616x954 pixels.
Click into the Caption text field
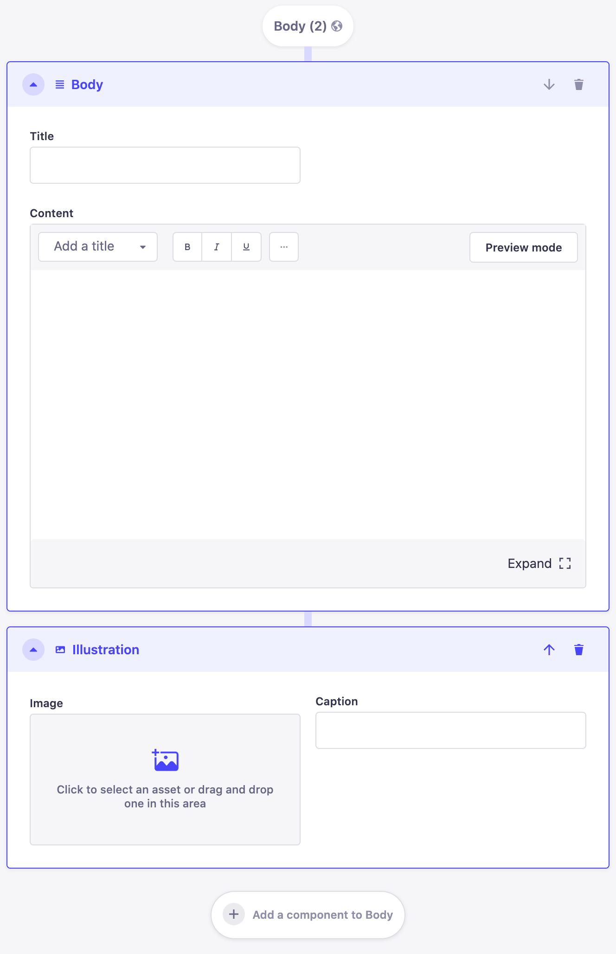[450, 730]
